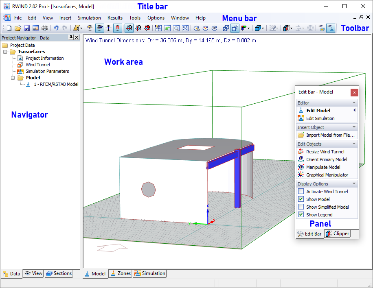Collapse the Model tree folder node
Viewport: 373px width, 288px height.
13,78
